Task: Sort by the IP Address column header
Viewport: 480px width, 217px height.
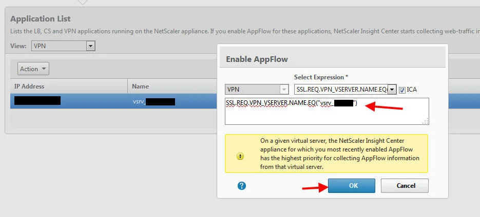Action: pos(69,86)
